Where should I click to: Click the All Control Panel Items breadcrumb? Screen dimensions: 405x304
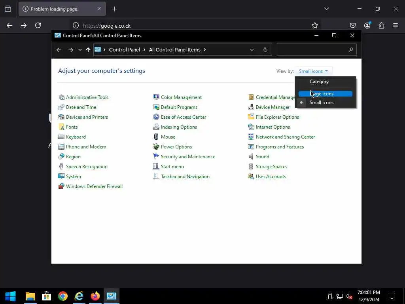pos(174,49)
